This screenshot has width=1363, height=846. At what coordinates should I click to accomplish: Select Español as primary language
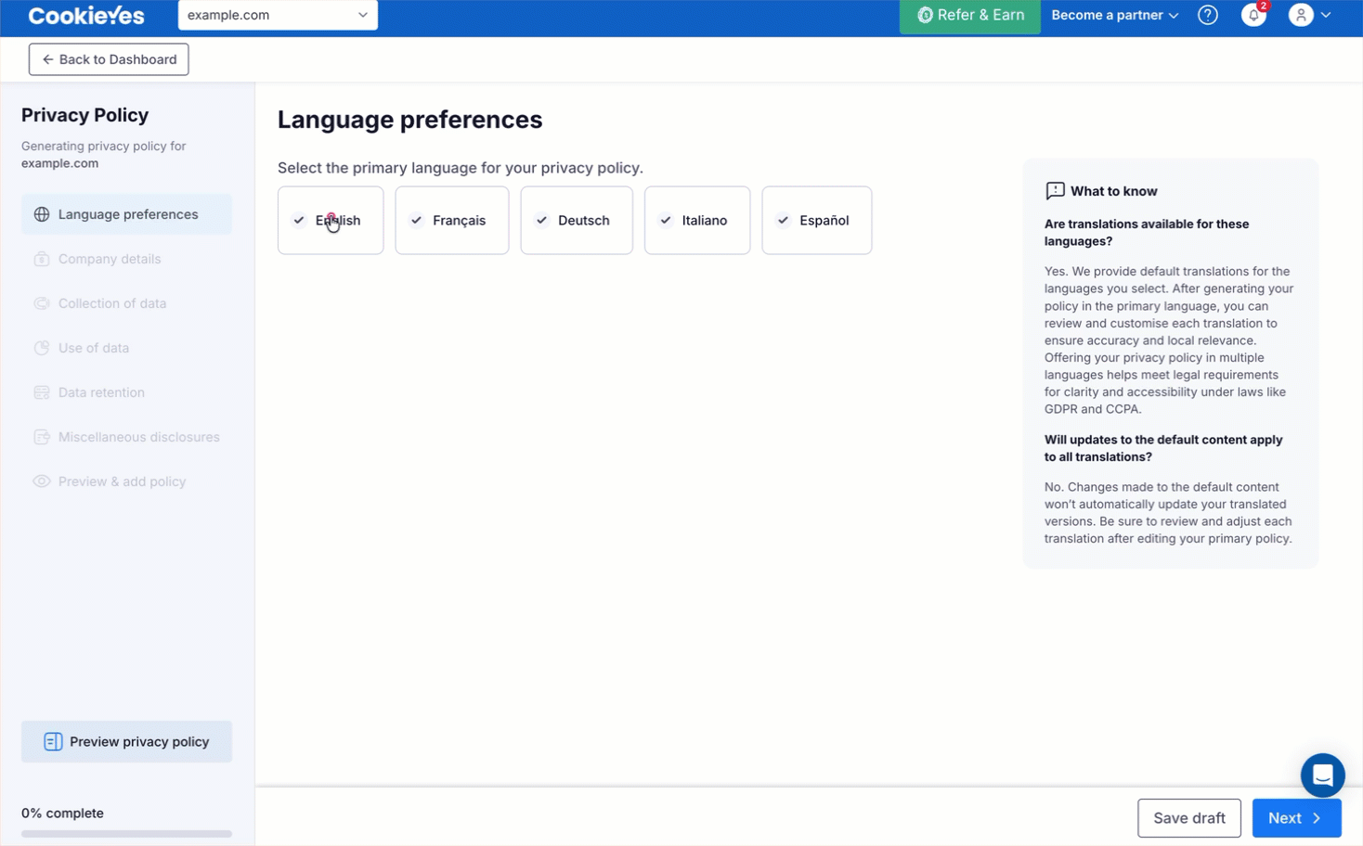tap(817, 220)
